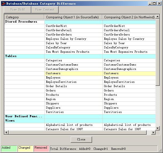Viewport: 163px width, 153px height.
Task: Select CustOrderHist in Northwind column
Action: [129, 26]
